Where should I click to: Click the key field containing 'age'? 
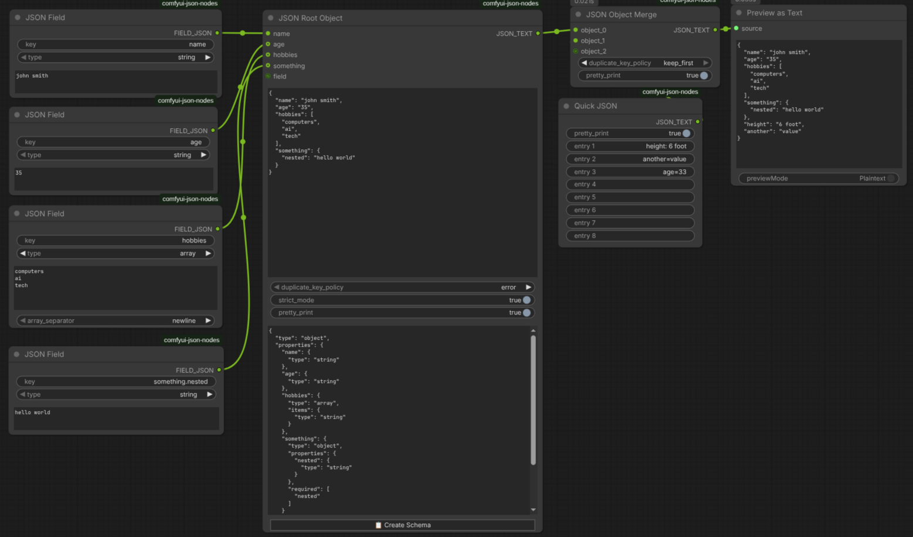(113, 142)
